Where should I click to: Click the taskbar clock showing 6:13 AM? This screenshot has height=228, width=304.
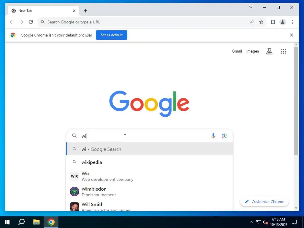click(x=278, y=222)
